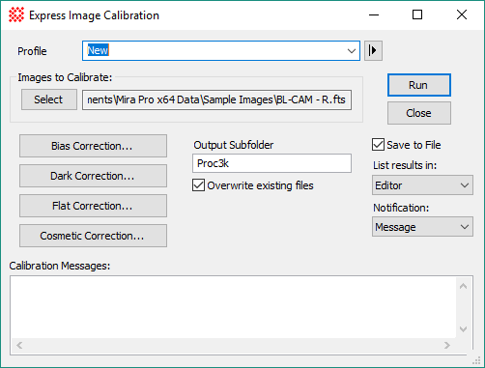
Task: Expand the Profile dropdown list
Action: (352, 50)
